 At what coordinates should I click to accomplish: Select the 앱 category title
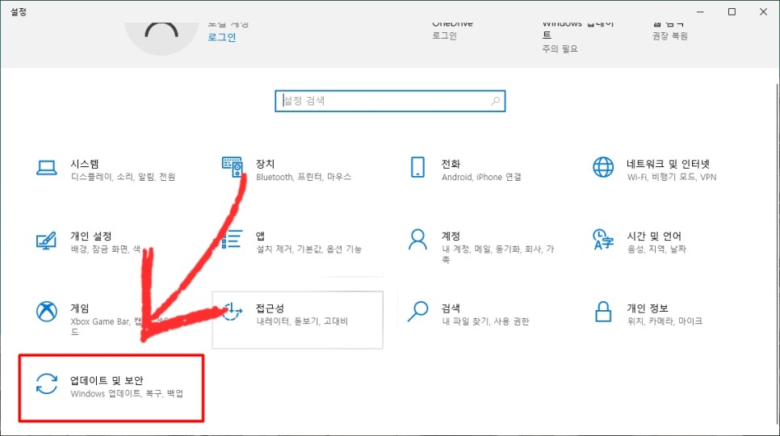pyautogui.click(x=260, y=236)
